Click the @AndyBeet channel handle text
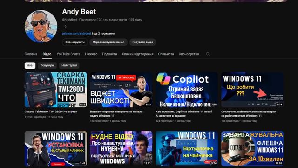 click(x=69, y=20)
